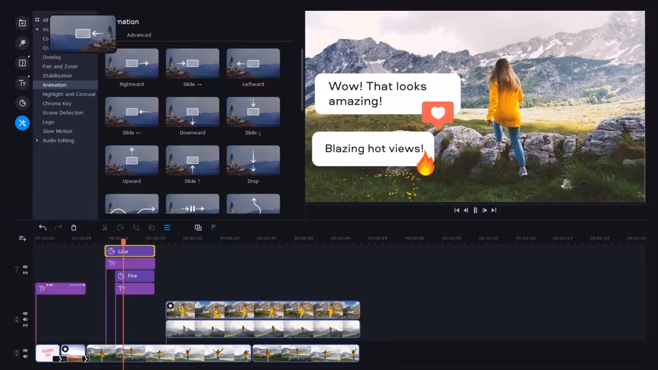Pause the preview playback
658x370 pixels.
click(475, 210)
